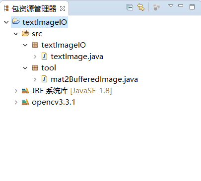Click the Package Explorer tab icon
This screenshot has width=201, height=181.
[x=6, y=8]
